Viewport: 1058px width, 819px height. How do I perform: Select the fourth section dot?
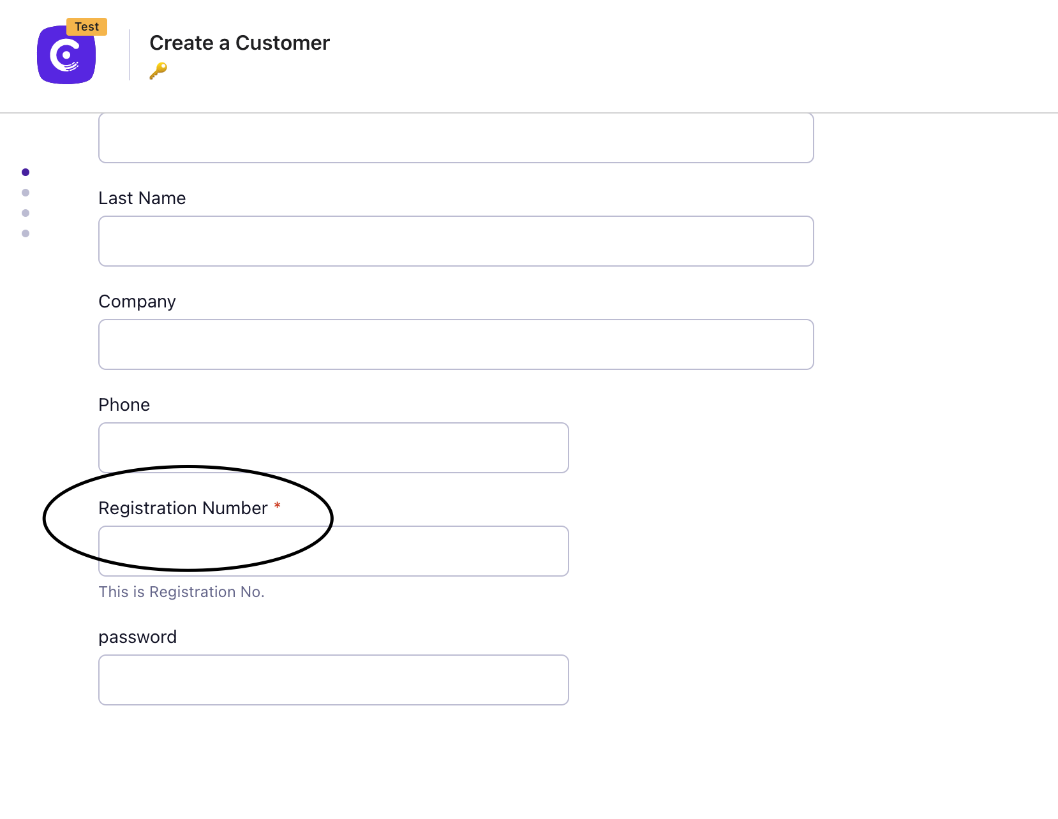(26, 233)
